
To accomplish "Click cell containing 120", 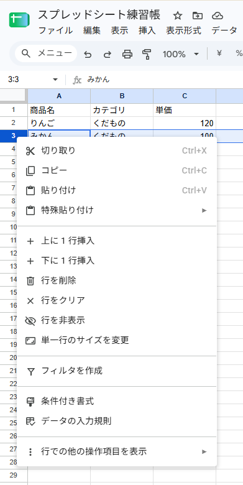I will coord(185,123).
